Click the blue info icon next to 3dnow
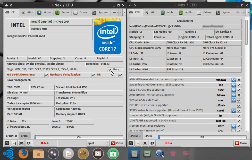 234,95
